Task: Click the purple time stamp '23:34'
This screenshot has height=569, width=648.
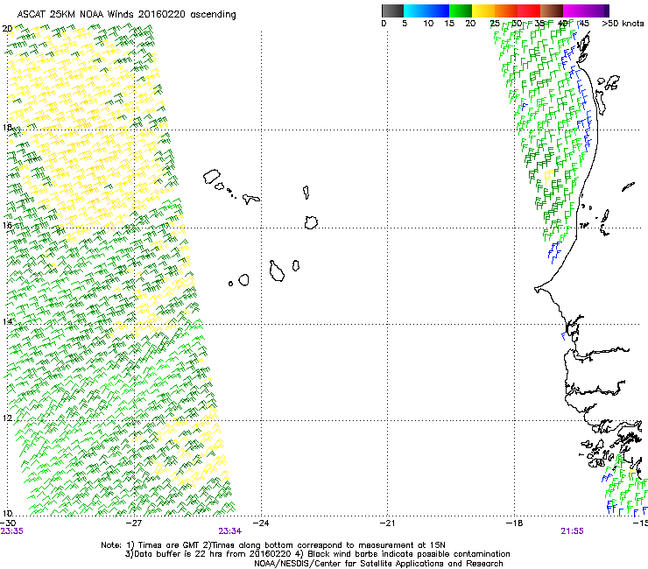Action: 230,531
